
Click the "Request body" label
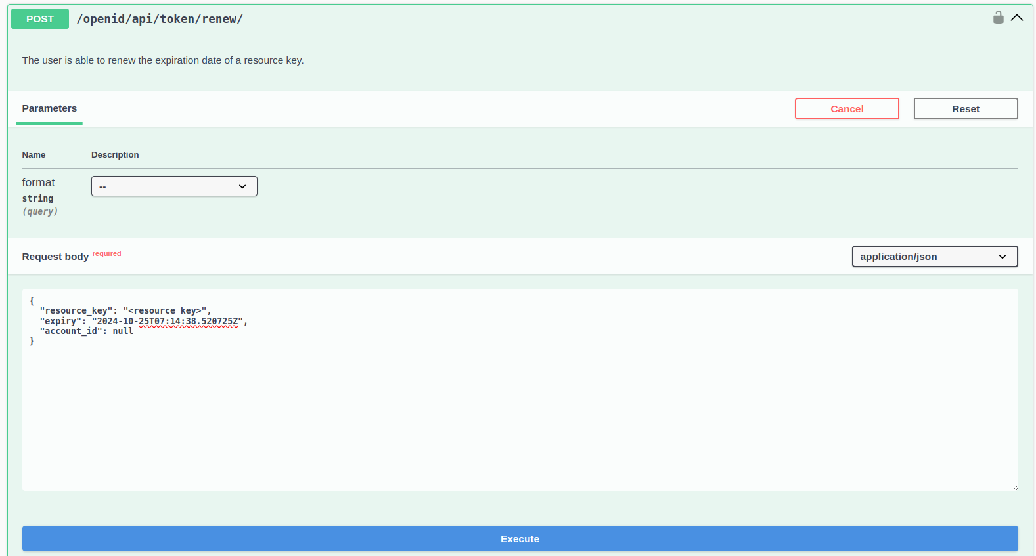(x=55, y=257)
